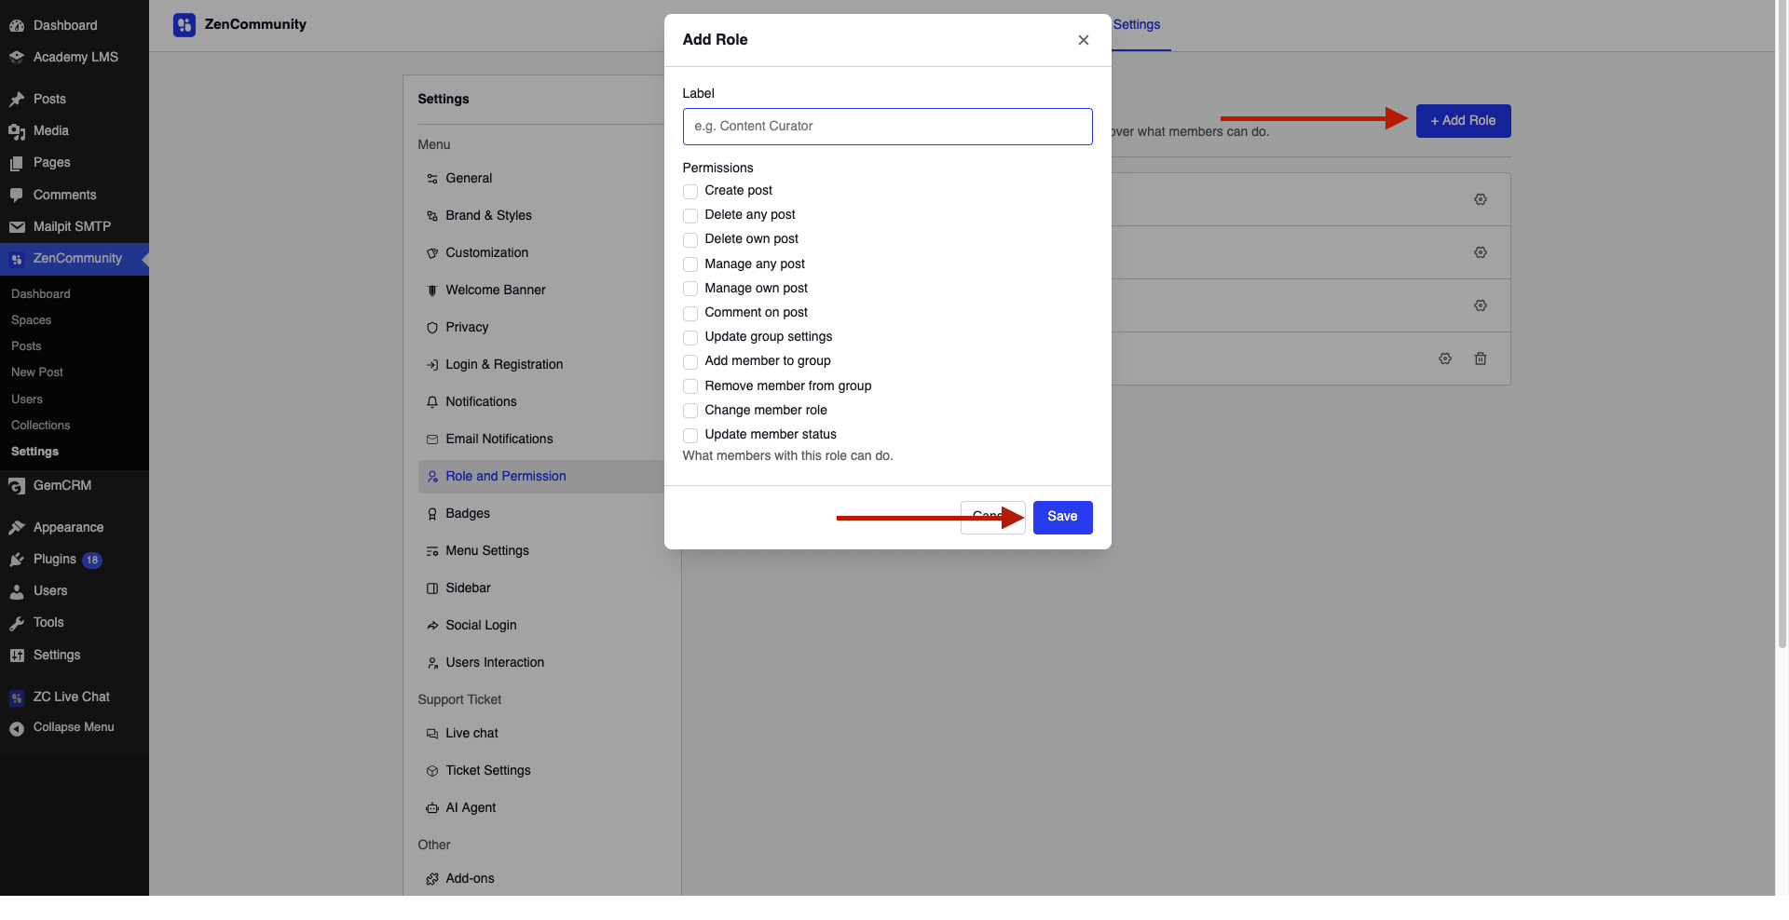Check Update group settings permission
The height and width of the screenshot is (920, 1789).
click(690, 338)
